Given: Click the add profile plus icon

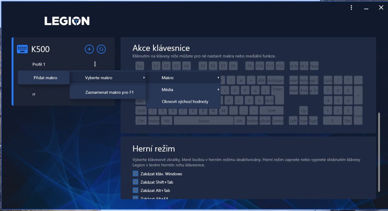Looking at the screenshot, I should pos(89,49).
